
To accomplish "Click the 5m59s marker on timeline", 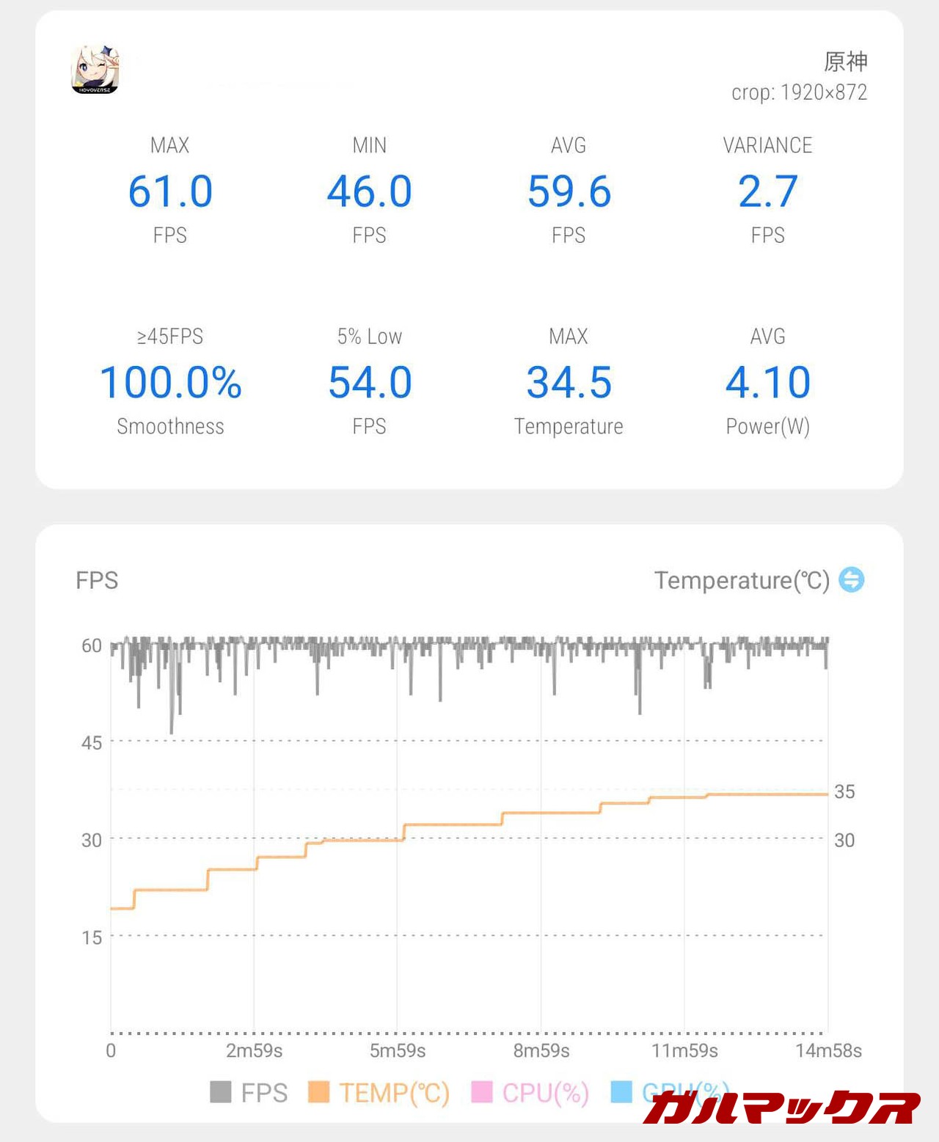I will [x=398, y=1050].
